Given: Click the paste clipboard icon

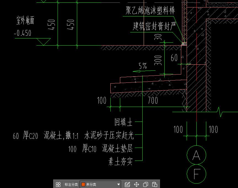Looking at the screenshot, I should pos(154,184).
